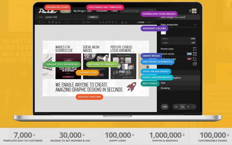This screenshot has width=232, height=145.
Task: Click the 1:1 zoom button
Action: coord(175,107)
